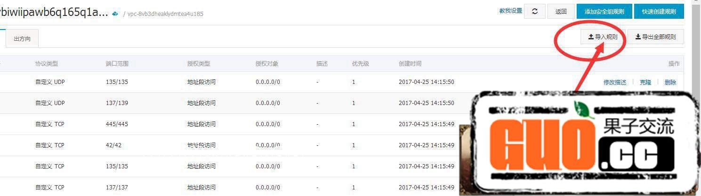
Task: Open the 添加安全组规则 dialog
Action: (604, 11)
